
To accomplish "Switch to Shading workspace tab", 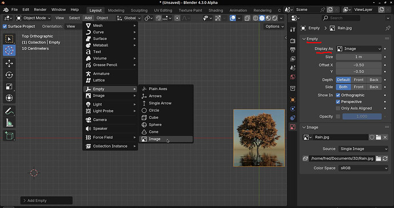I will click(216, 10).
